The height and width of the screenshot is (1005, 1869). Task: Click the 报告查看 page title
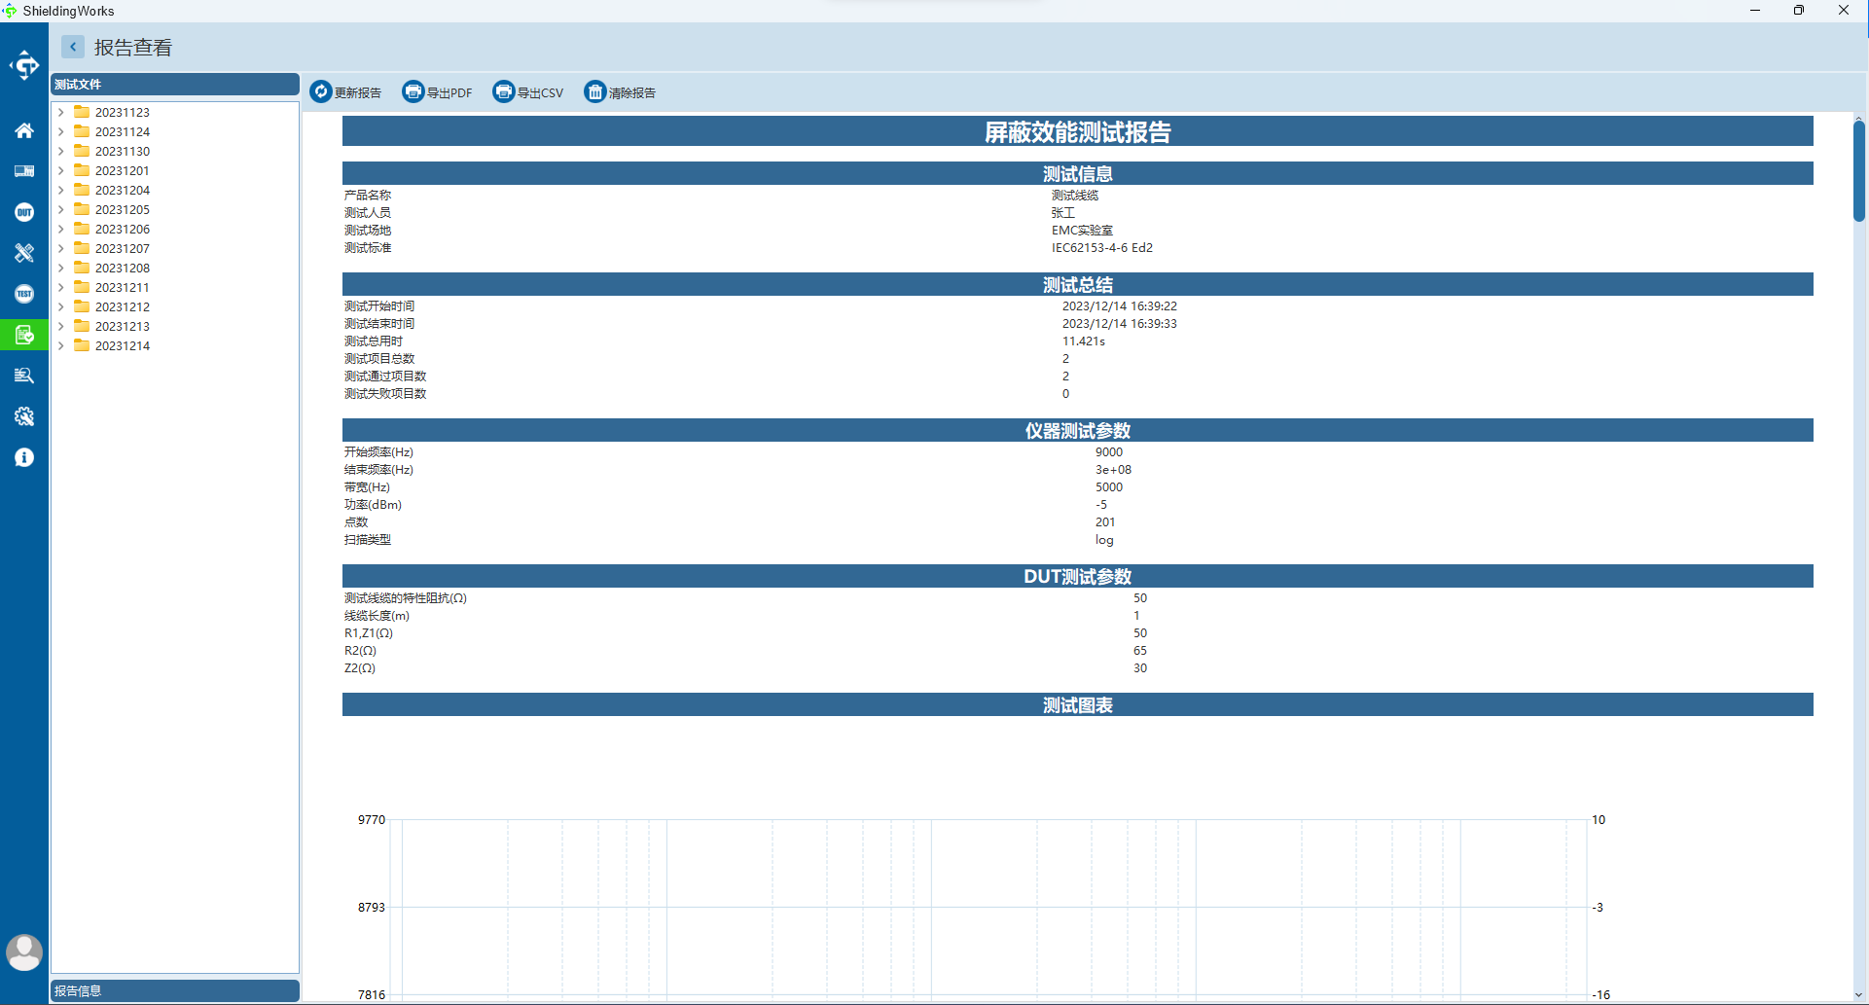(x=133, y=48)
